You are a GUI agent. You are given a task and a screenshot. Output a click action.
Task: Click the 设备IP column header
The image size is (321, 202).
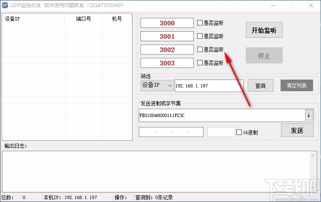(34, 19)
